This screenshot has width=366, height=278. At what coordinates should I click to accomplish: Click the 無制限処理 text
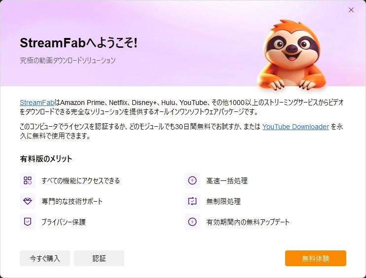pos(223,201)
